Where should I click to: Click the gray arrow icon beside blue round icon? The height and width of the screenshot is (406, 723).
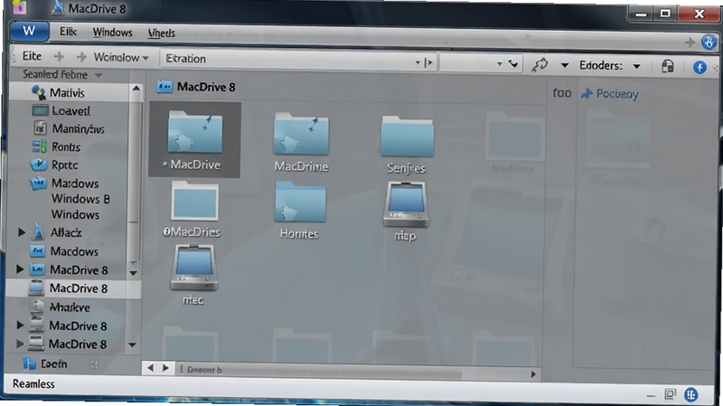(x=690, y=42)
